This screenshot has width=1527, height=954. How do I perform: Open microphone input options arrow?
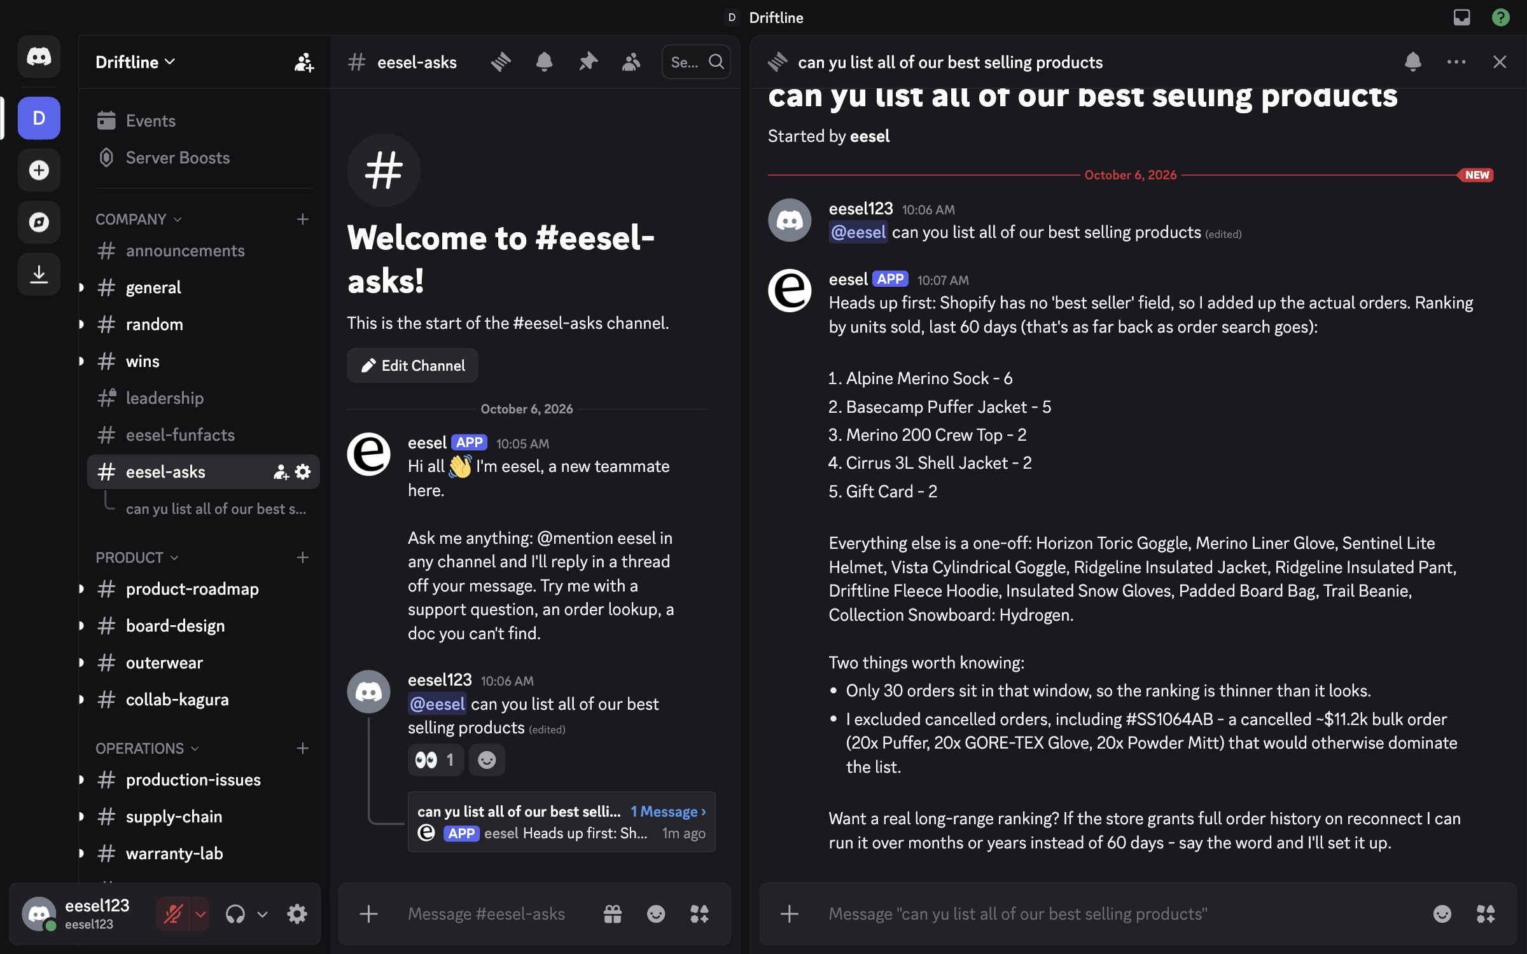click(x=200, y=915)
